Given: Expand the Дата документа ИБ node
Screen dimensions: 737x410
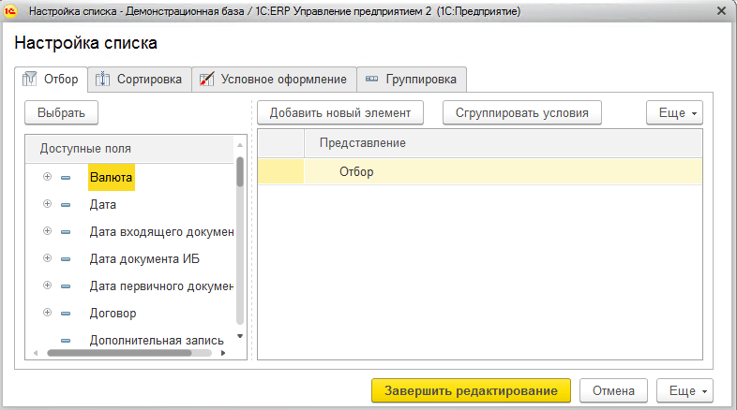Looking at the screenshot, I should coord(47,258).
